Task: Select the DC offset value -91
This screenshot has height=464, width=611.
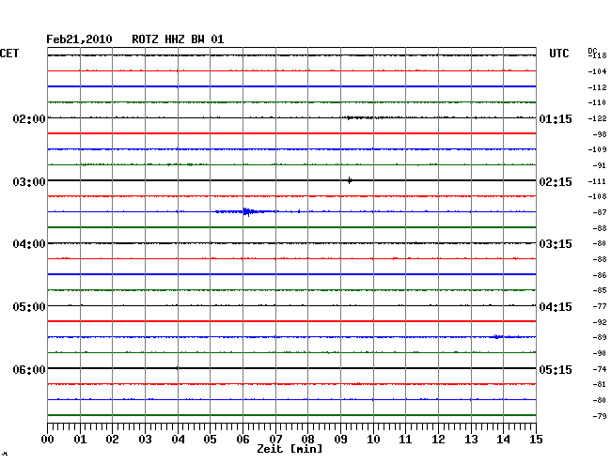Action: tap(600, 166)
